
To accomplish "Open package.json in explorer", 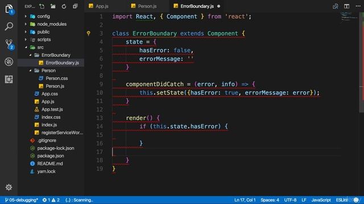I will [51, 156].
